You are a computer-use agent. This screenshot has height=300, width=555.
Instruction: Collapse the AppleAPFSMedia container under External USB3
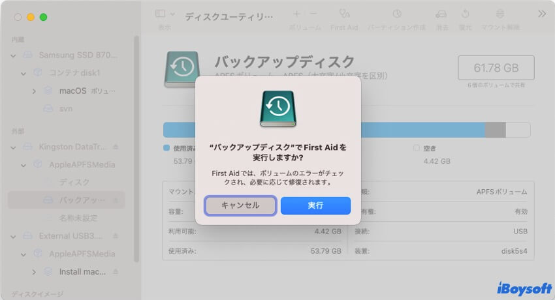point(24,254)
